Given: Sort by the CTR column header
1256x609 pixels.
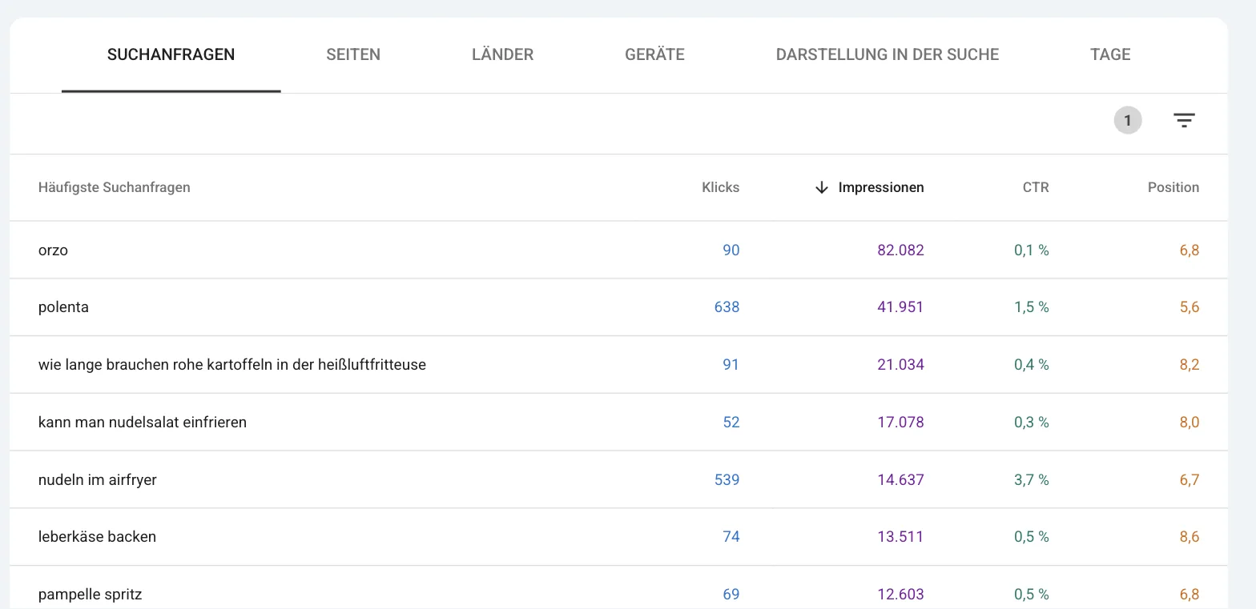Looking at the screenshot, I should (x=1036, y=187).
